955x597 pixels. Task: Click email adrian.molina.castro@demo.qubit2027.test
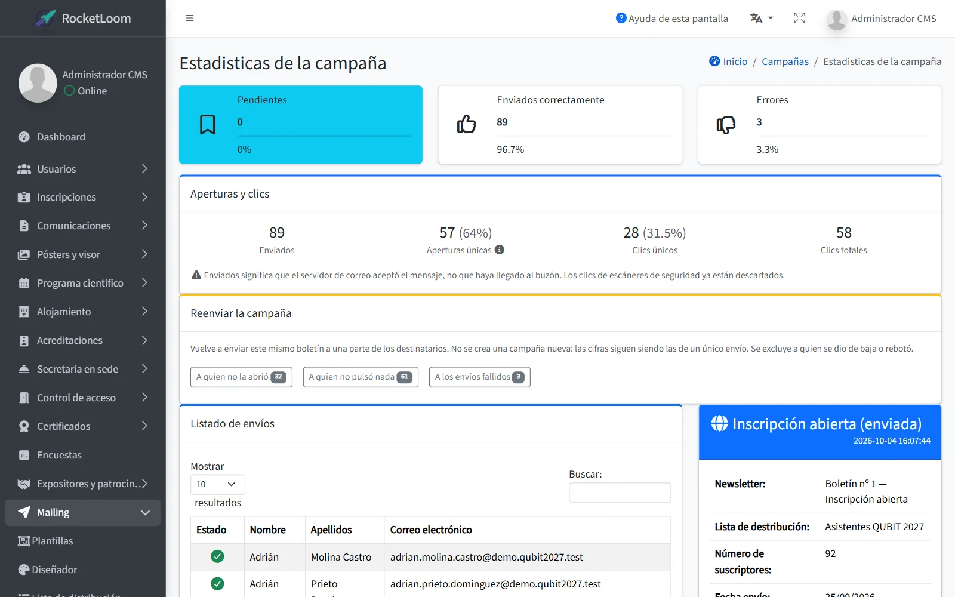[486, 557]
